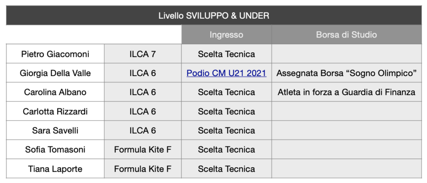
Task: Select the Carlotta Rizzardi cell
Action: click(x=55, y=111)
